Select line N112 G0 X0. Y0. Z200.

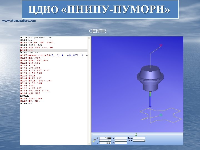pyautogui.click(x=37, y=42)
